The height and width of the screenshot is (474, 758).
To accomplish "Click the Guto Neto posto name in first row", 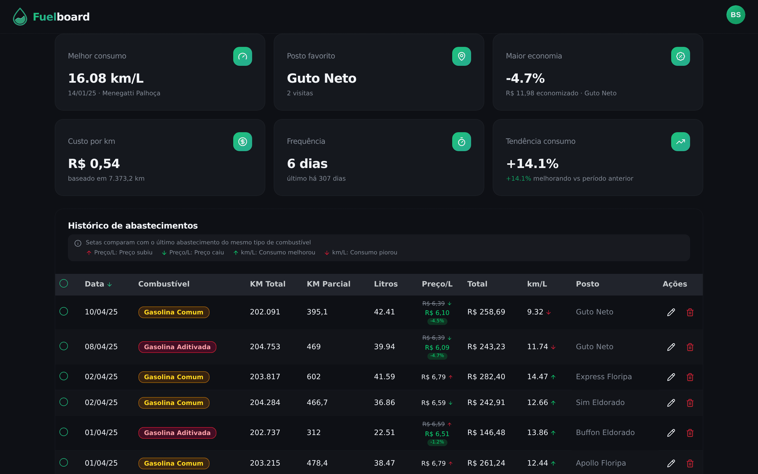I will (594, 312).
